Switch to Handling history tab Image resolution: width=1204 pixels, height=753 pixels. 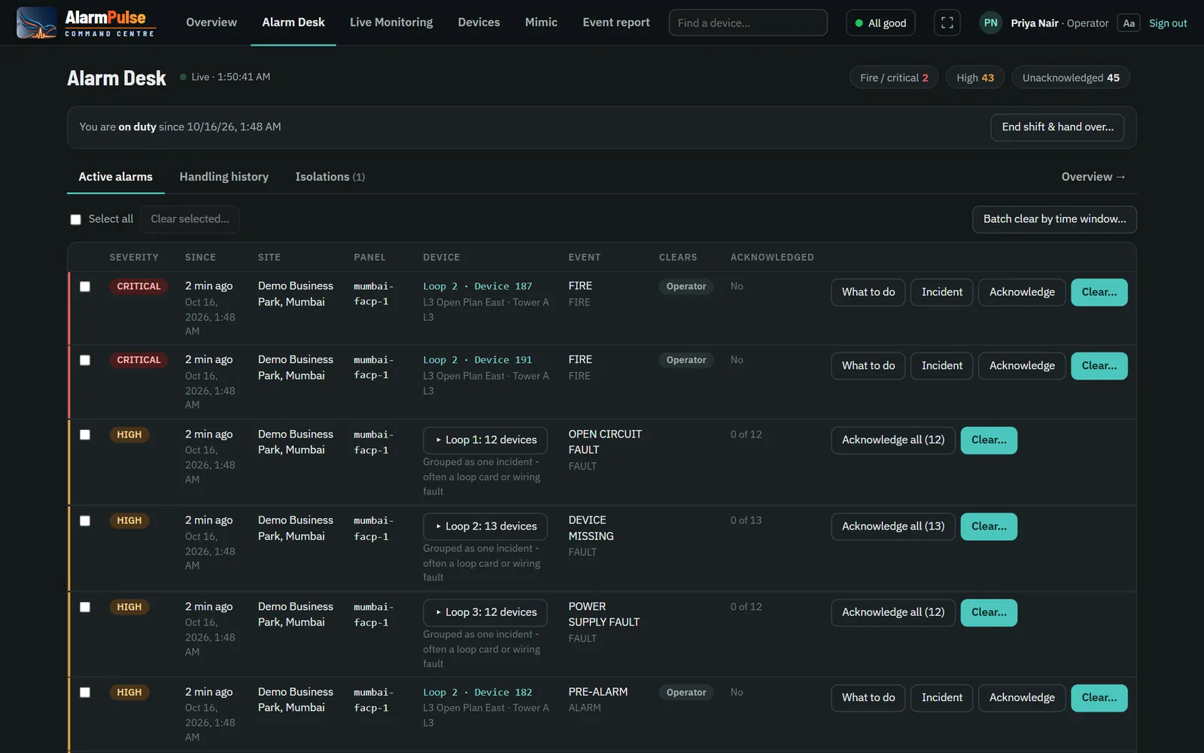(x=224, y=177)
